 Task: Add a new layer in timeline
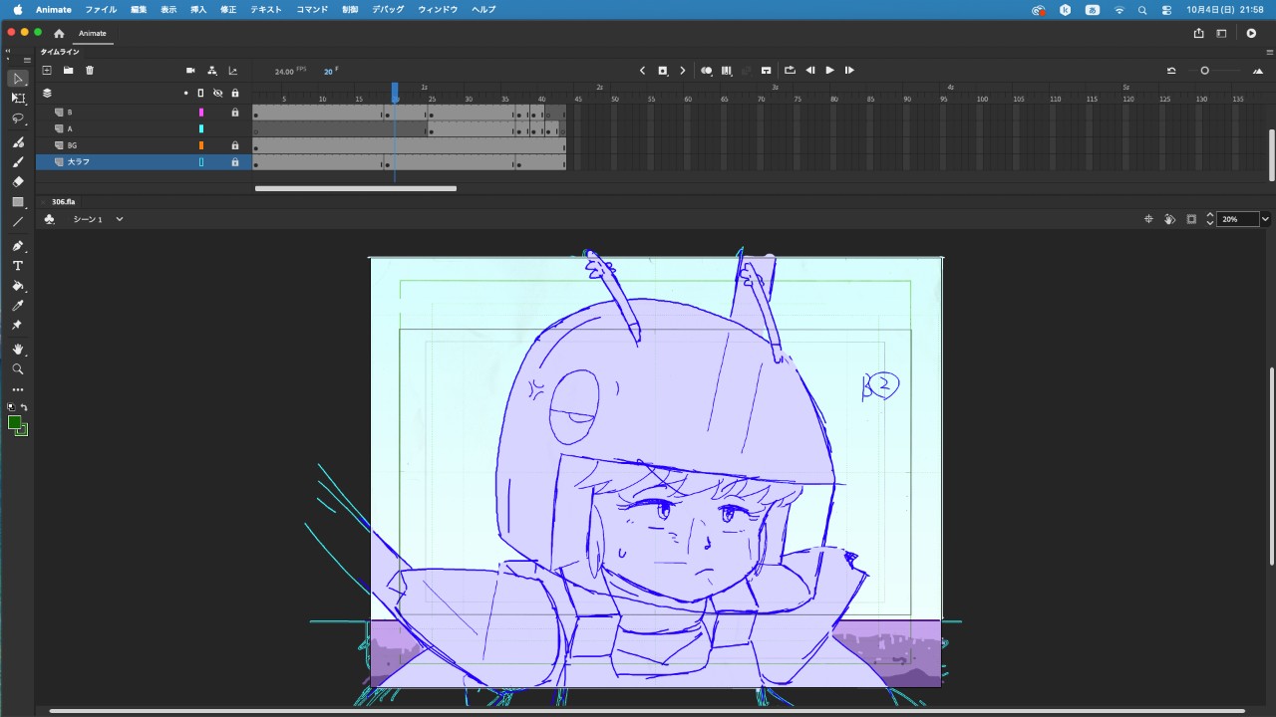click(x=47, y=71)
